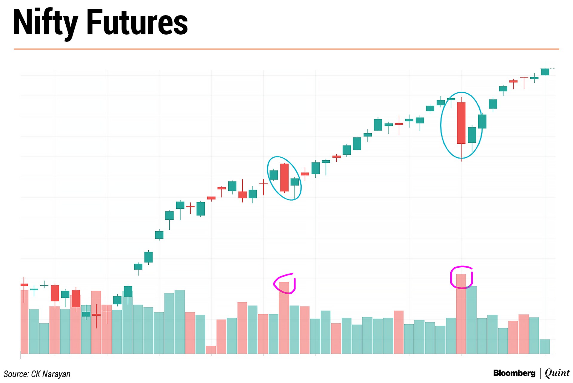Click dotted price line beside last candle
Viewport: 573px width, 383px height.
click(x=552, y=69)
